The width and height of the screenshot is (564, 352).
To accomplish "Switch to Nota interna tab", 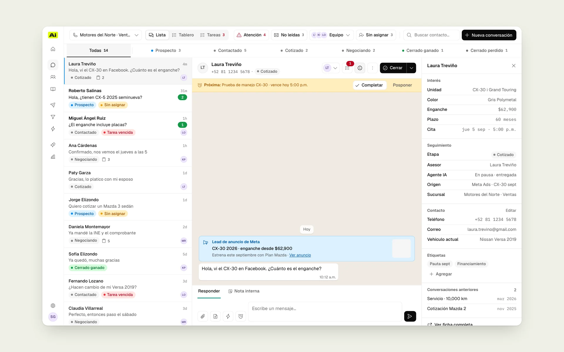I will [244, 291].
